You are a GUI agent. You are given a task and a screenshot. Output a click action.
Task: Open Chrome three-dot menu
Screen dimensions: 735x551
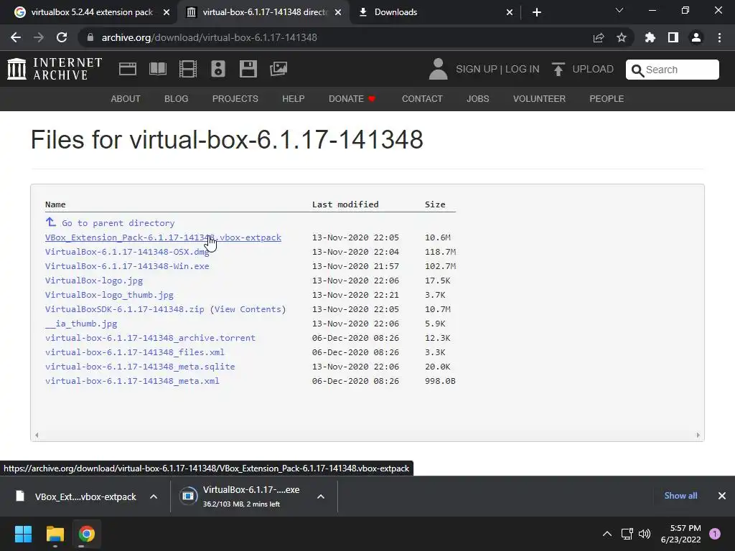pyautogui.click(x=719, y=37)
